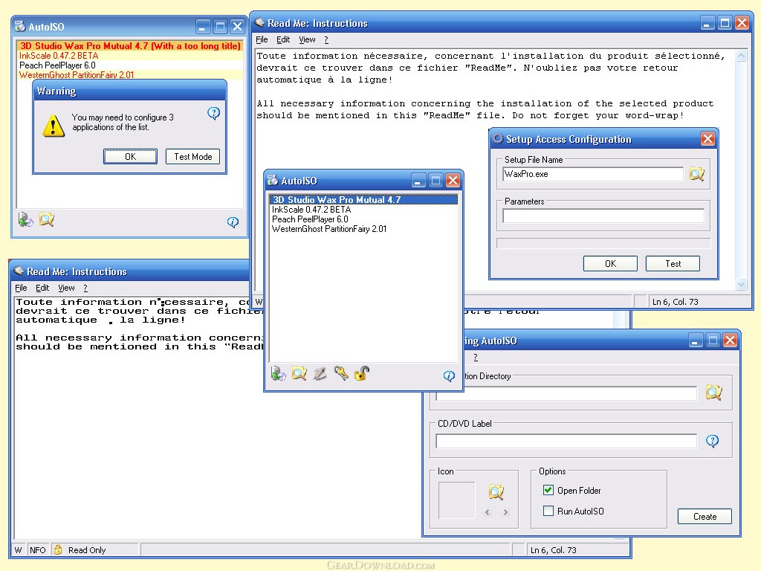761x571 pixels.
Task: Open the File menu in the lower Read Me window
Action: click(21, 288)
